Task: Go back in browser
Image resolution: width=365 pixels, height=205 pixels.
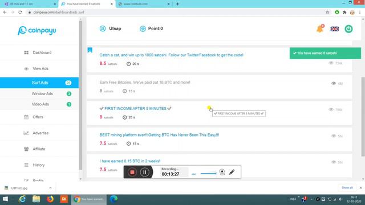Action: (5, 12)
